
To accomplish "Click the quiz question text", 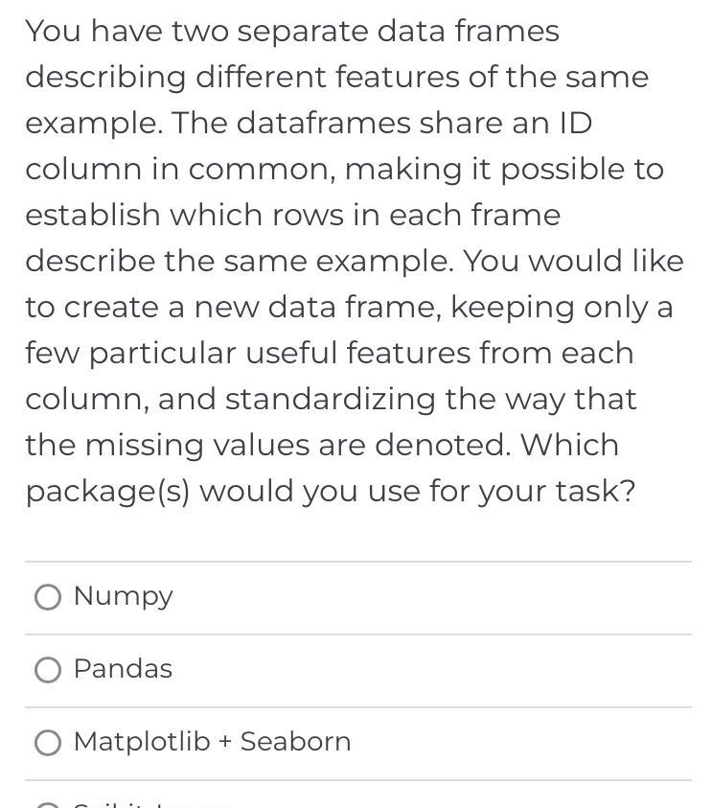I will click(355, 259).
